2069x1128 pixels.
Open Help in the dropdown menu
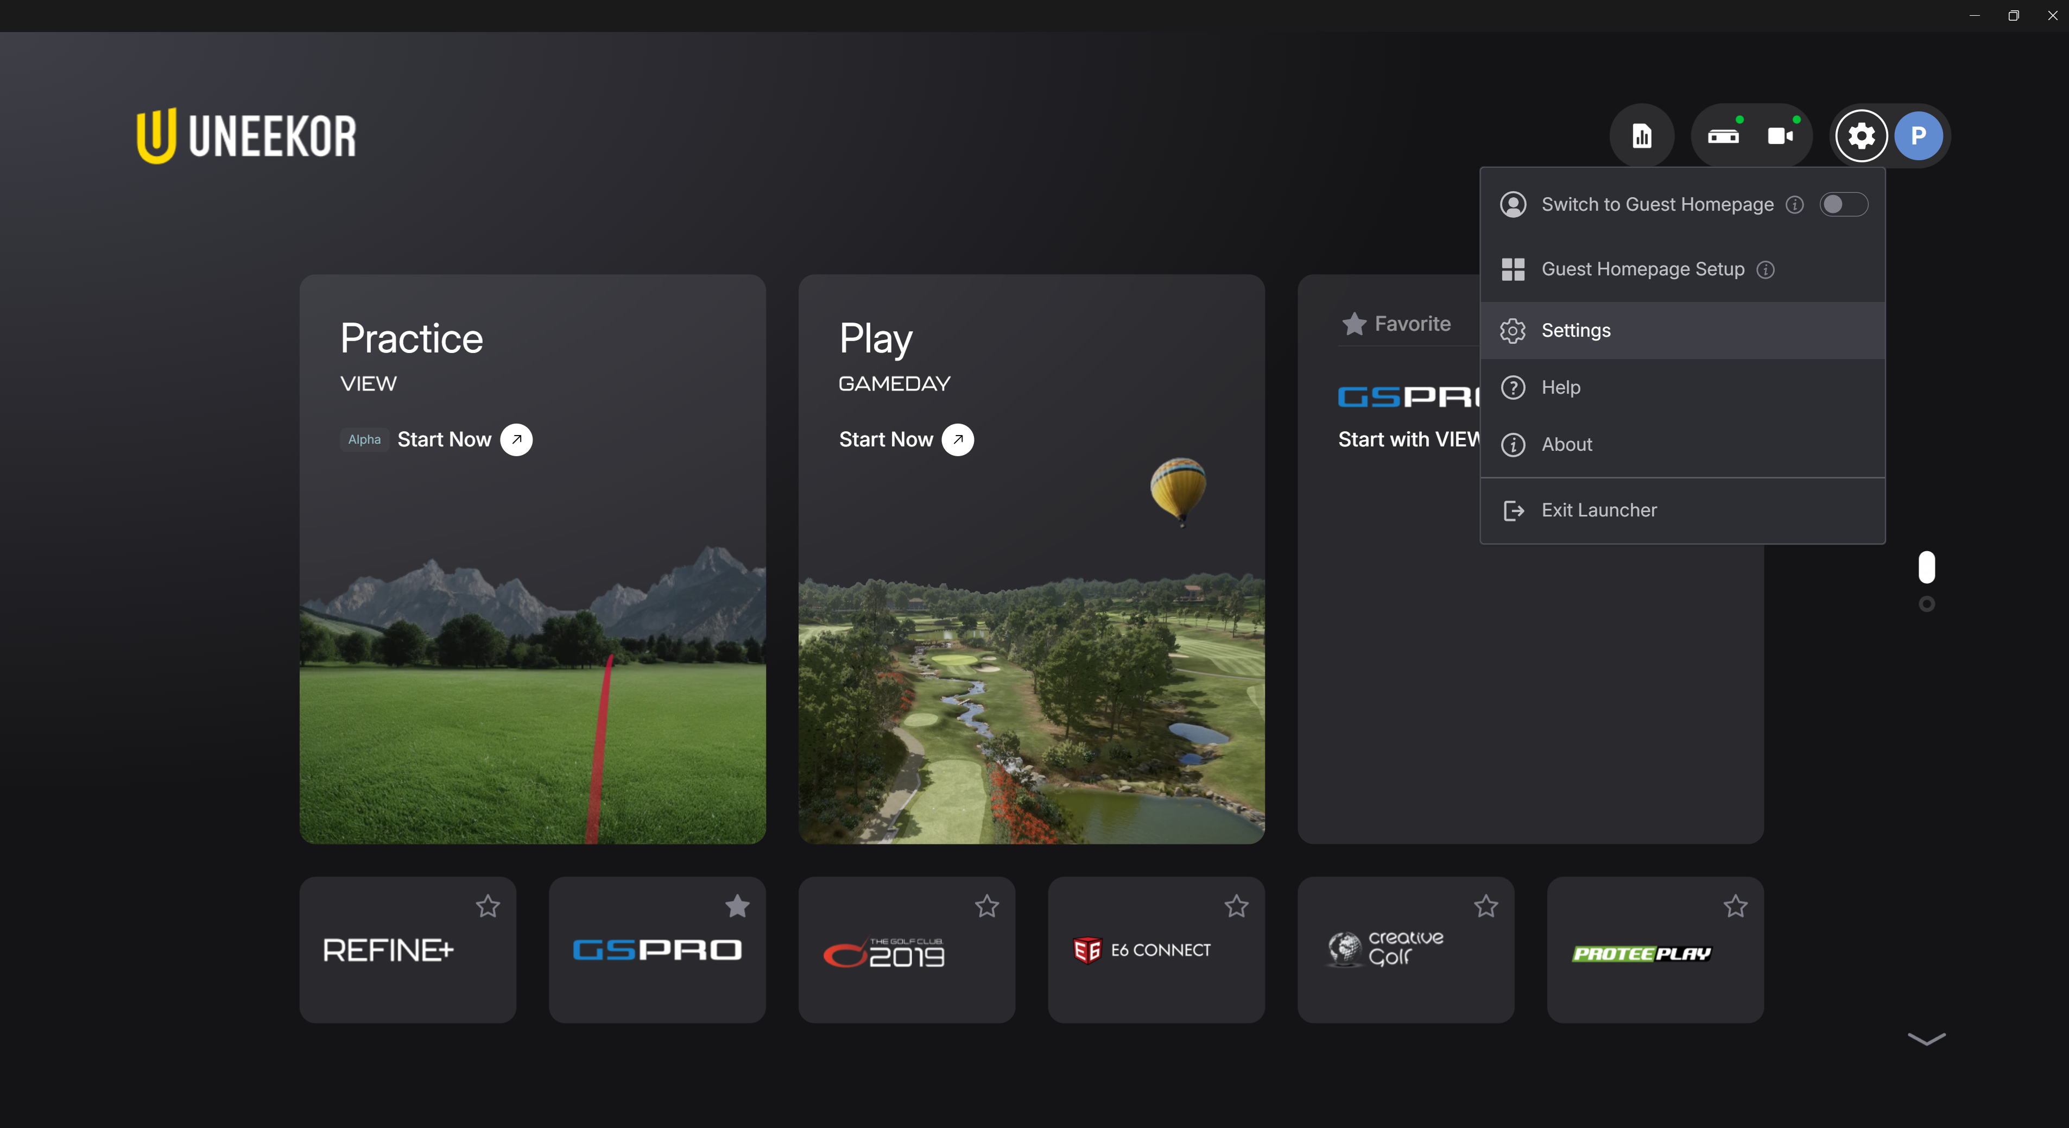click(1682, 387)
